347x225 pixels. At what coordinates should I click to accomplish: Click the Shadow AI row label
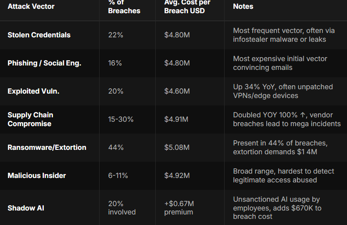25,208
